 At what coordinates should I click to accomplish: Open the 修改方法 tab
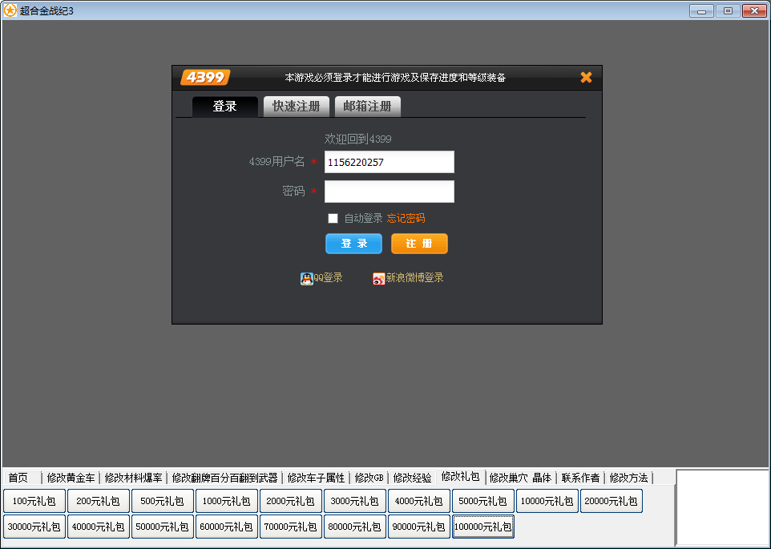point(628,478)
